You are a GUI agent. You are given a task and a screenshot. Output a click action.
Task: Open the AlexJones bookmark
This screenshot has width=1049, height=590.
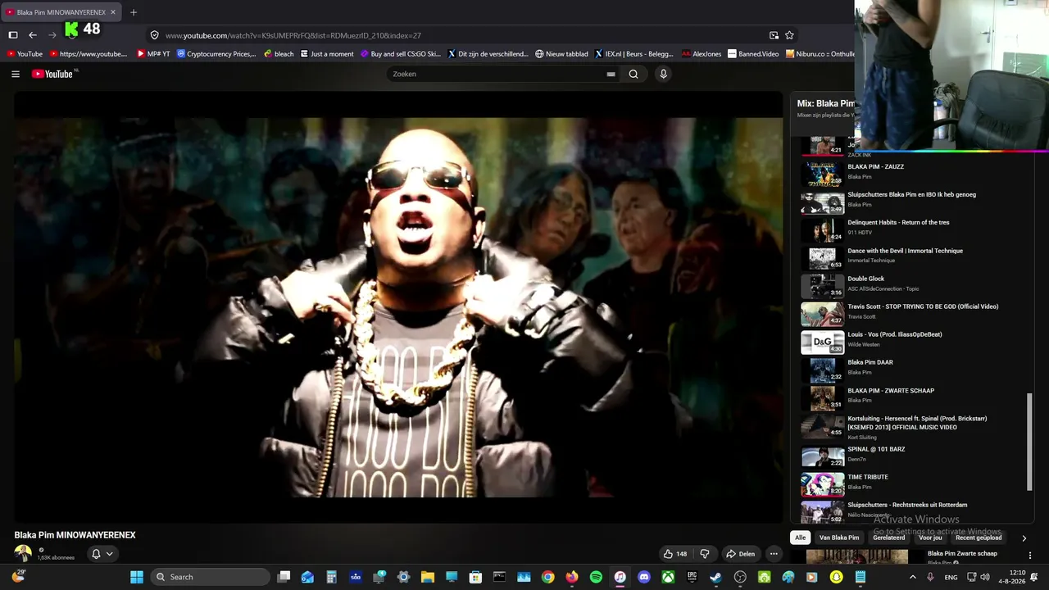[x=702, y=54]
